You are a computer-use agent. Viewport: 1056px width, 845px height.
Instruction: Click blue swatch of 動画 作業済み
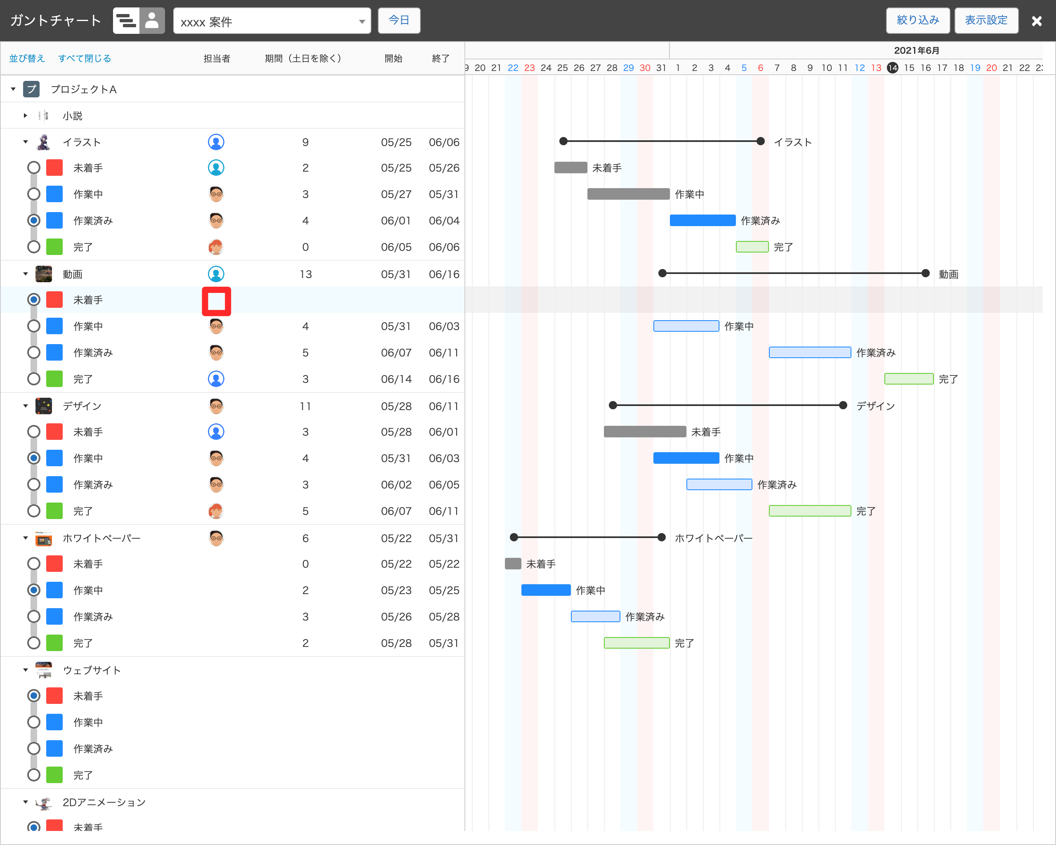tap(54, 353)
